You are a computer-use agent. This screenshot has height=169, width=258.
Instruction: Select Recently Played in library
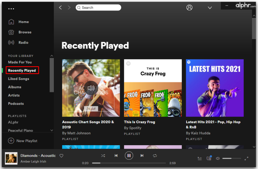tap(22, 70)
